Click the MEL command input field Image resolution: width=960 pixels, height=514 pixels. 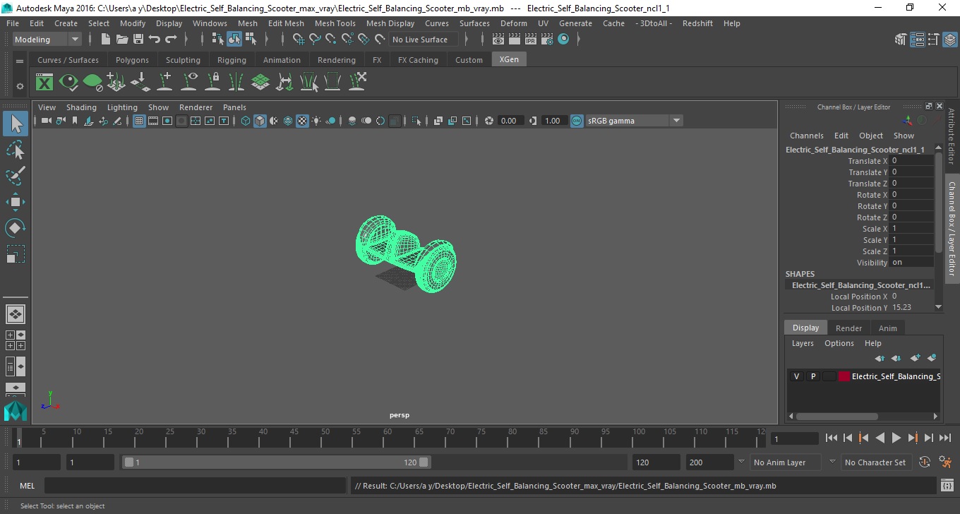point(194,486)
